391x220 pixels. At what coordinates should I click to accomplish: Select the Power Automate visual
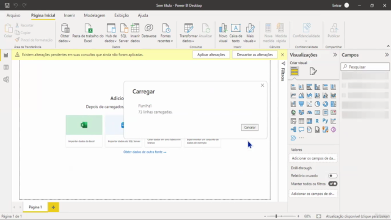293,138
